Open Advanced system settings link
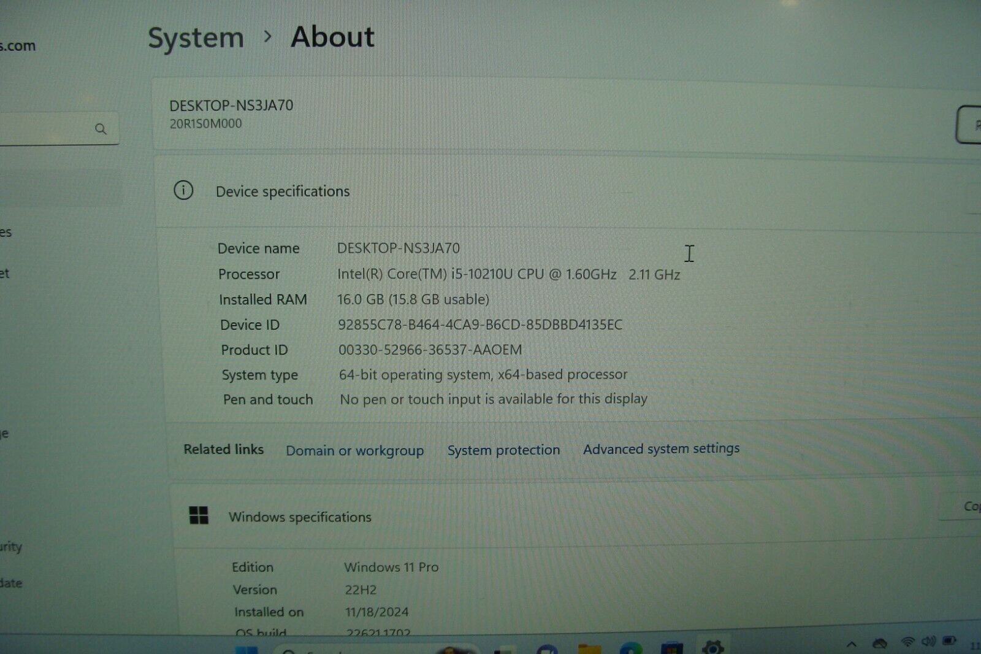The width and height of the screenshot is (981, 654). (661, 448)
